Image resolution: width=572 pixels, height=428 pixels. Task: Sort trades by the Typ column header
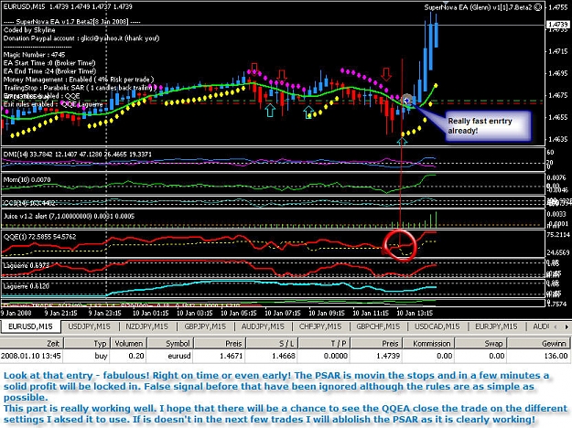(x=87, y=344)
